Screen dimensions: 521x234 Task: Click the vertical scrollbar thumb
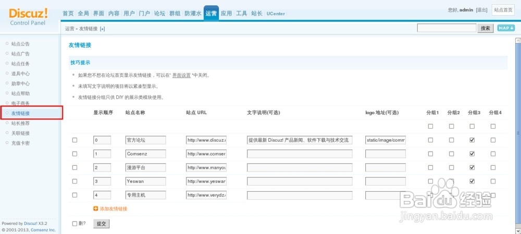pyautogui.click(x=518, y=133)
